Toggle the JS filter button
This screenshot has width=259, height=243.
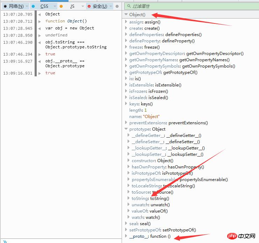click(x=72, y=6)
